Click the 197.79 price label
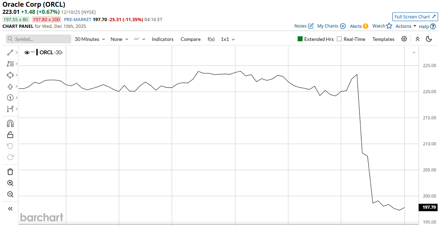The width and height of the screenshot is (444, 226). pyautogui.click(x=429, y=207)
